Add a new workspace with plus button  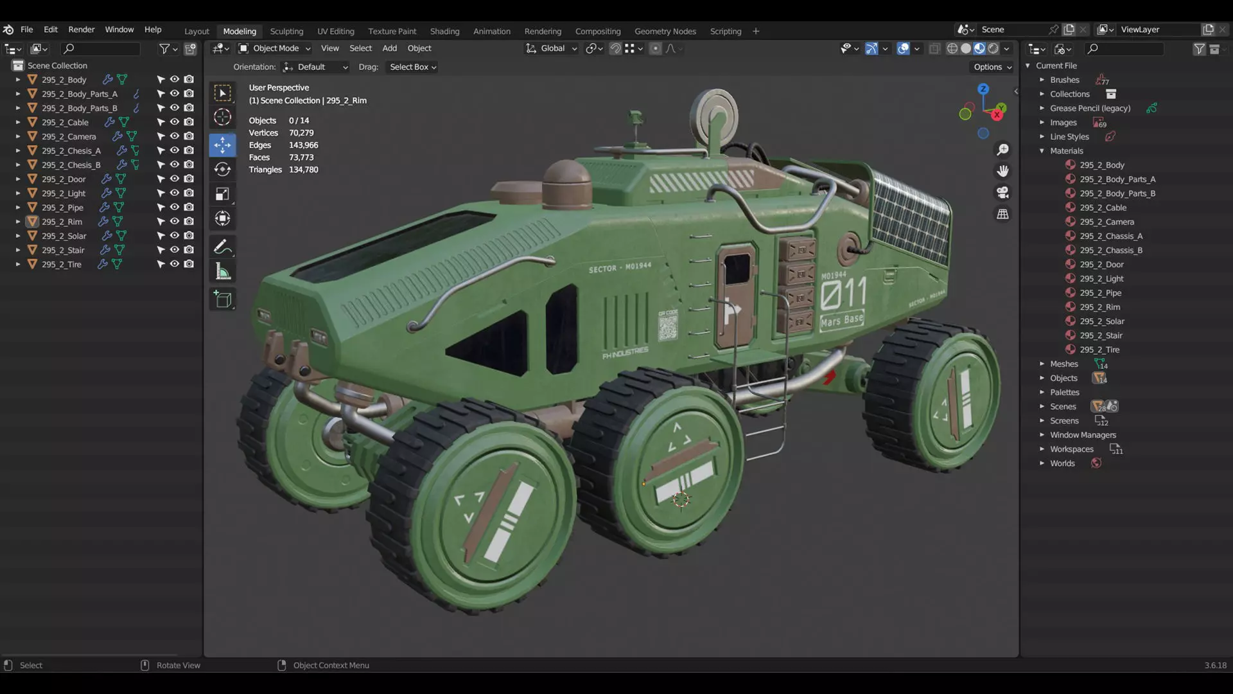pos(756,31)
